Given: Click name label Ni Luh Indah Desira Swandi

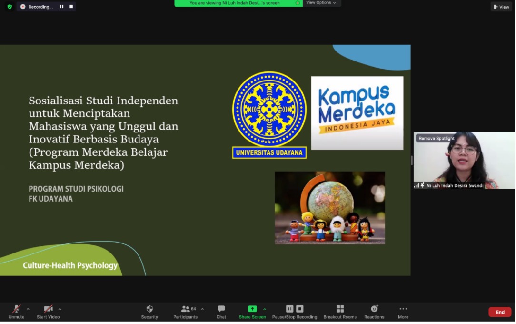Looking at the screenshot, I should pos(455,186).
